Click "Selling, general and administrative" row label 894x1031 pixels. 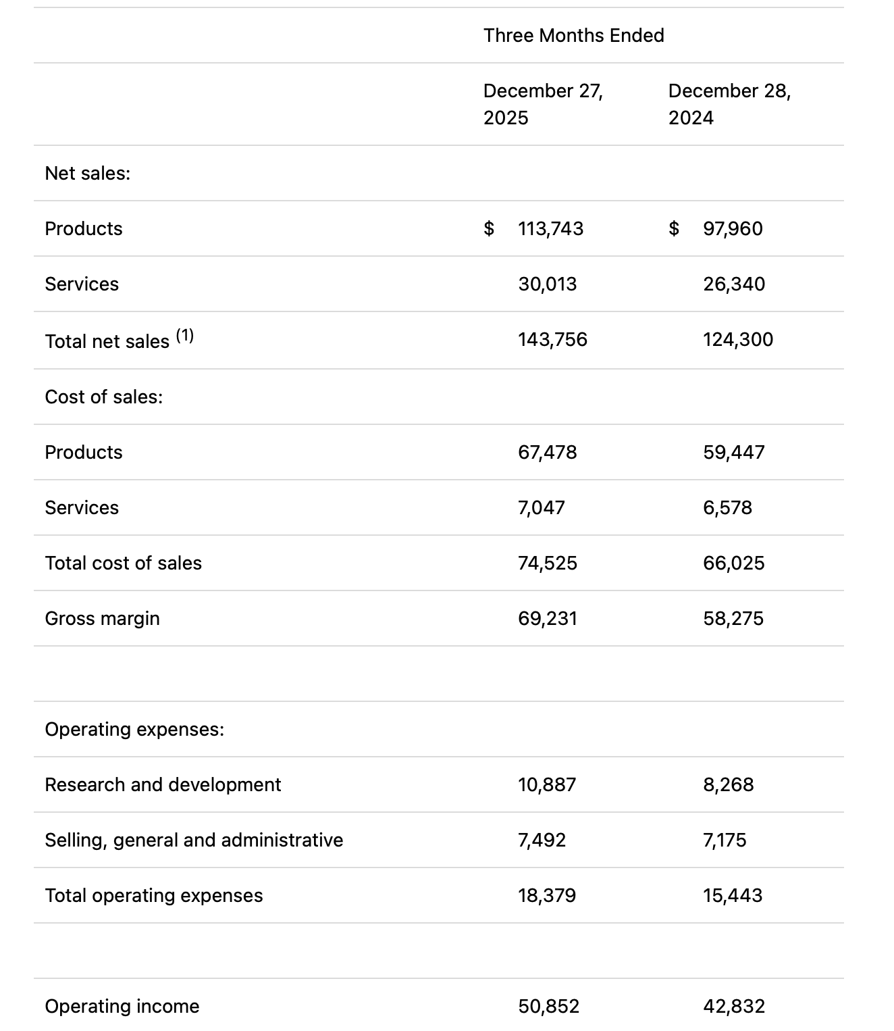194,840
